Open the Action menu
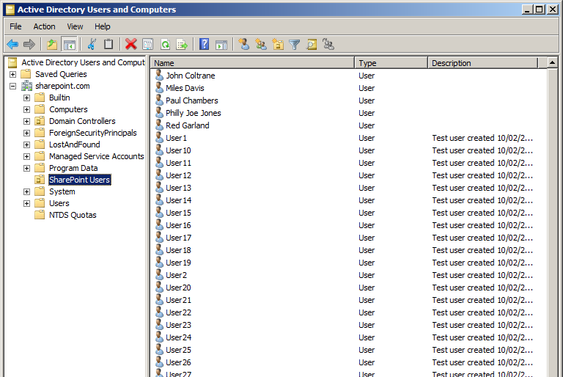The width and height of the screenshot is (563, 377). 44,26
